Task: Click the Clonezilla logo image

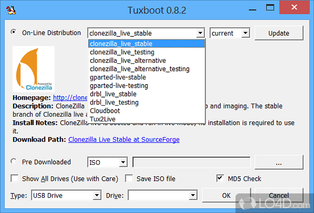Action: click(33, 69)
